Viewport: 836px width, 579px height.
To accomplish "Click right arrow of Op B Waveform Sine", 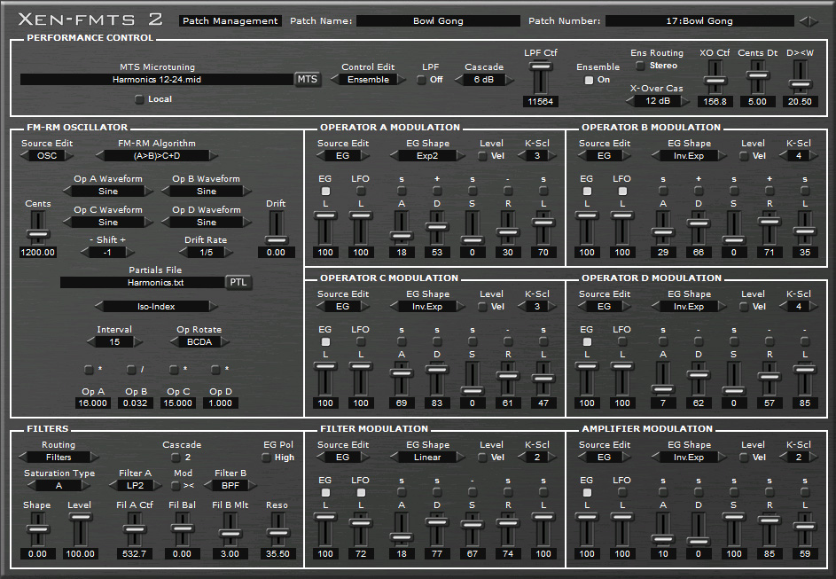I will tap(246, 191).
